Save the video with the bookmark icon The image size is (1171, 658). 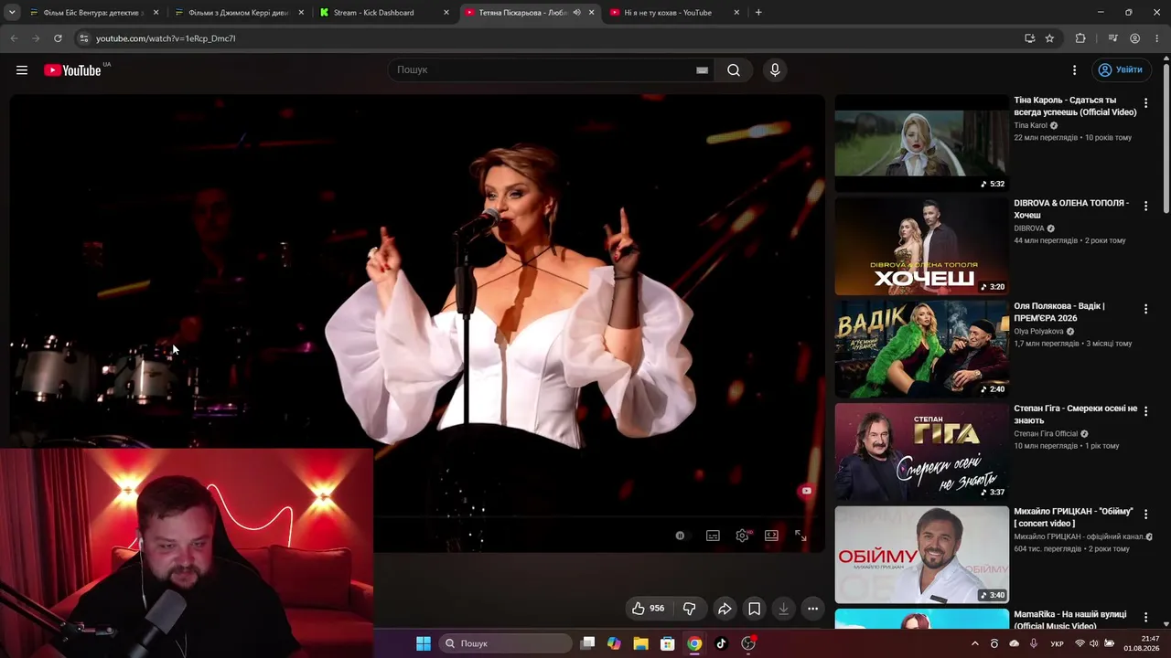pos(754,609)
